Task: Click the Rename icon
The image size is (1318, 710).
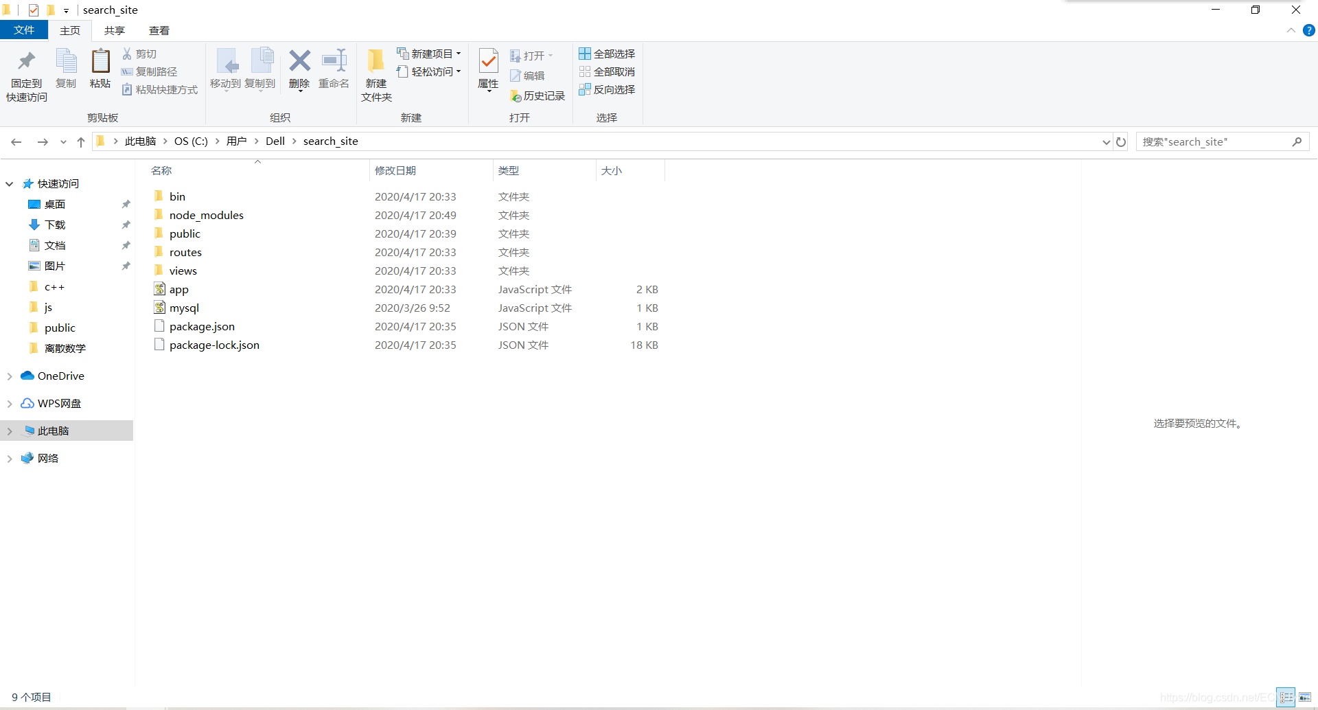Action: 334,60
